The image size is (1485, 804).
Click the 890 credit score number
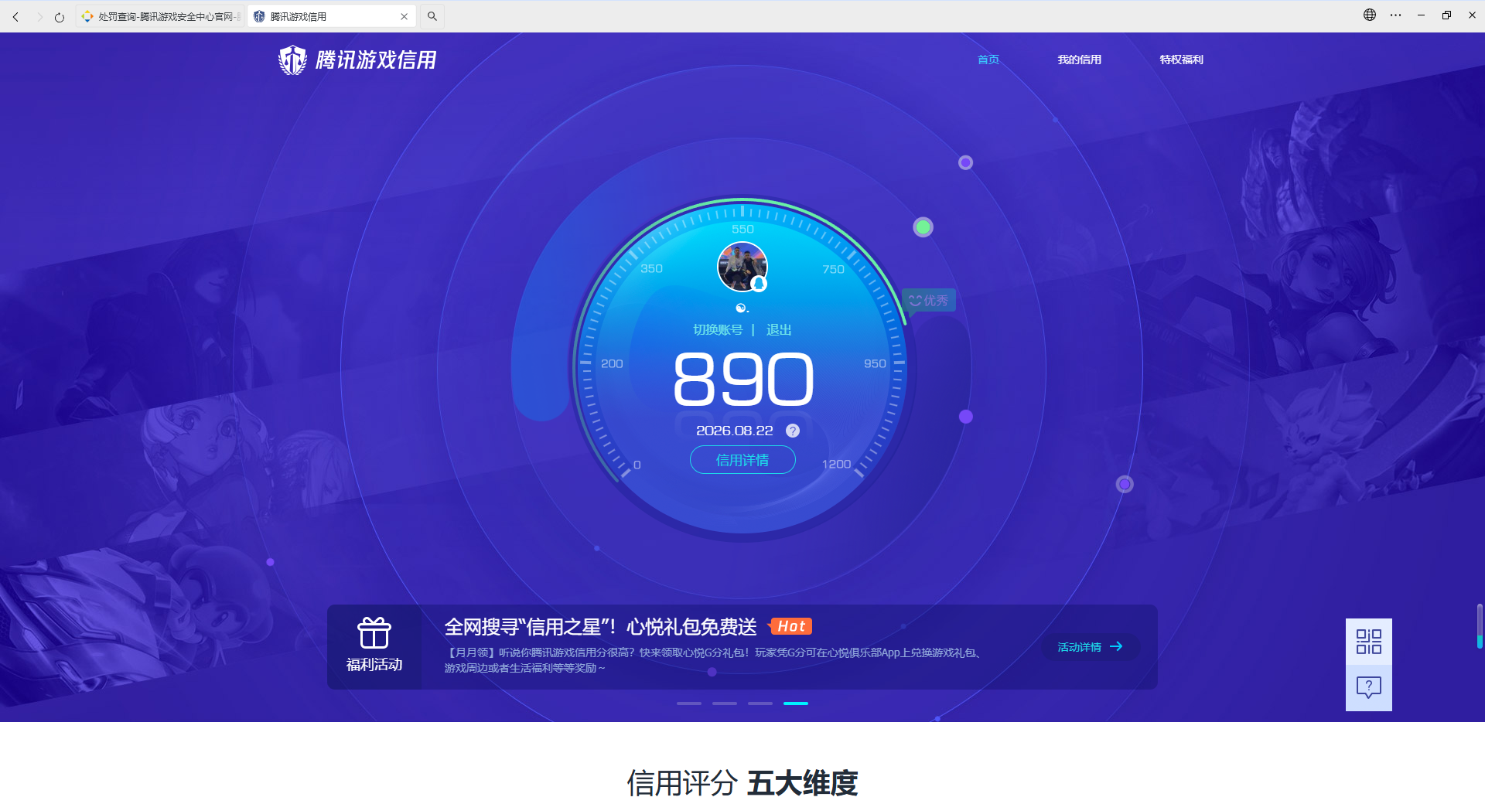tap(743, 379)
